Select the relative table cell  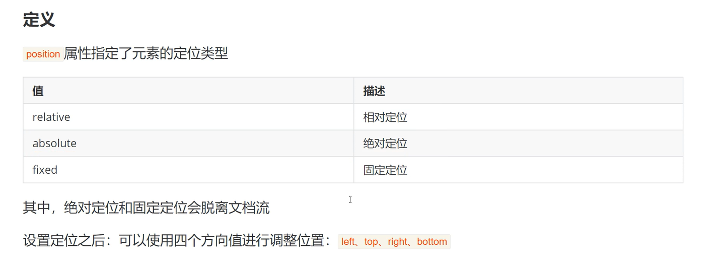click(51, 117)
